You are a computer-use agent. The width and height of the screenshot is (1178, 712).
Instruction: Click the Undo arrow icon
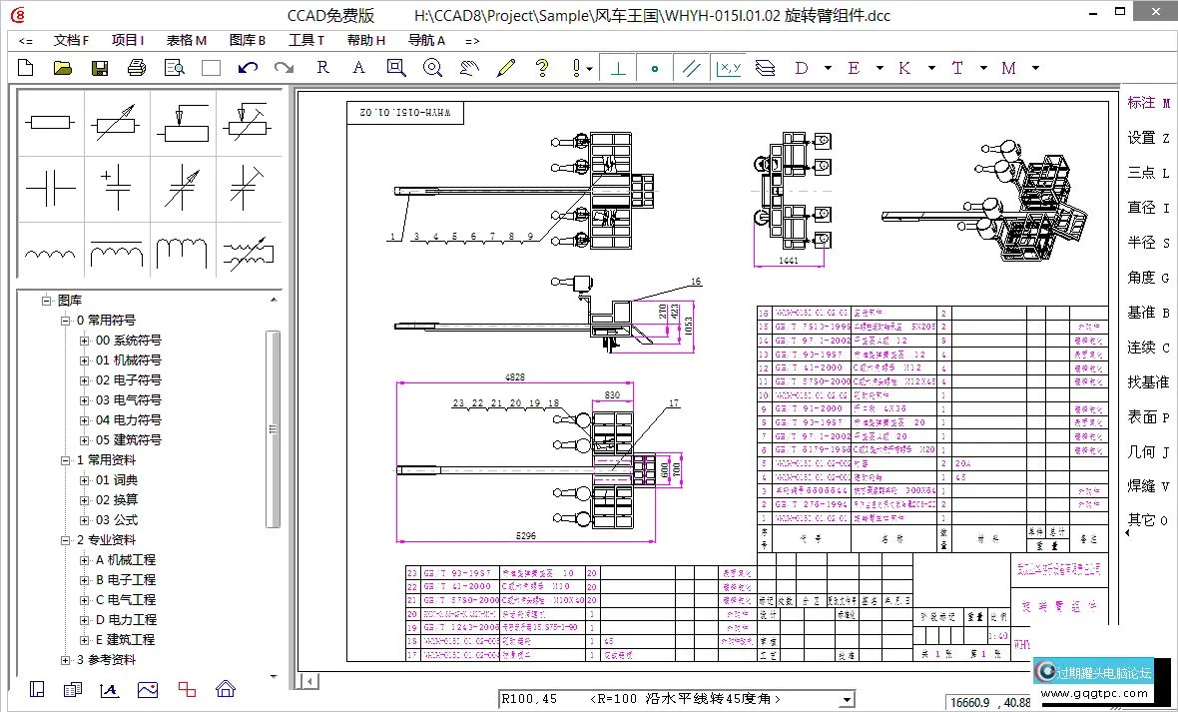coord(248,67)
